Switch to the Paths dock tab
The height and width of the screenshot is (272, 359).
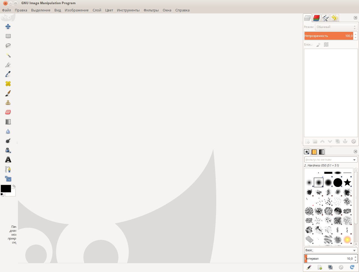326,18
